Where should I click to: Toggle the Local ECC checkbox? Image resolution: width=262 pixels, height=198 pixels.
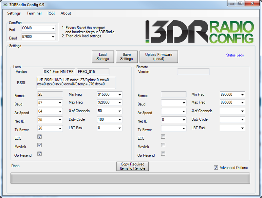point(39,137)
